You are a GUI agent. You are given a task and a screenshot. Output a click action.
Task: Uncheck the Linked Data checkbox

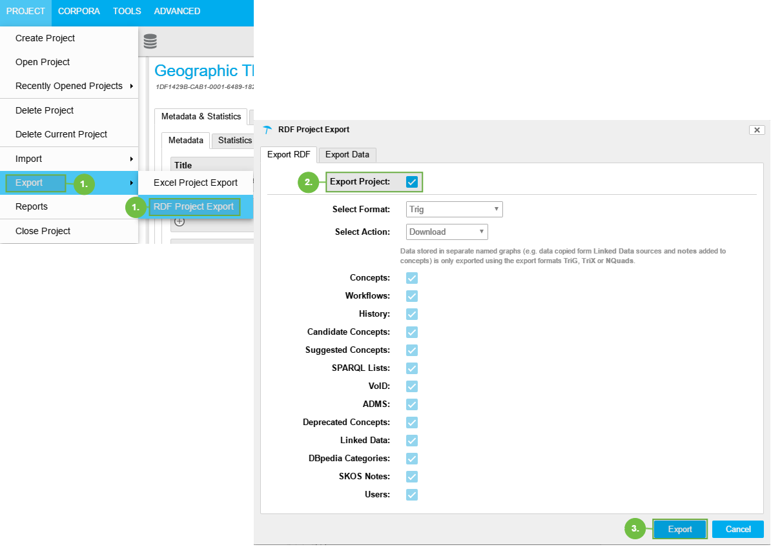pos(412,441)
